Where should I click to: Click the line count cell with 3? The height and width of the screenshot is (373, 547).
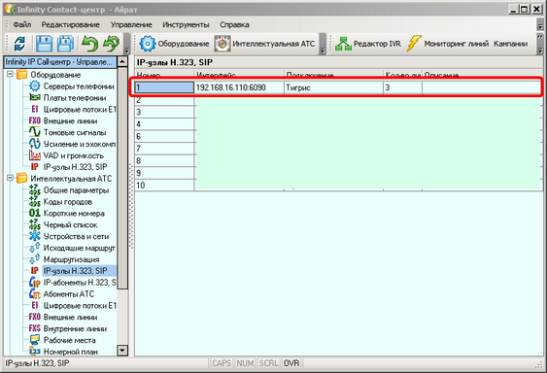[x=402, y=87]
